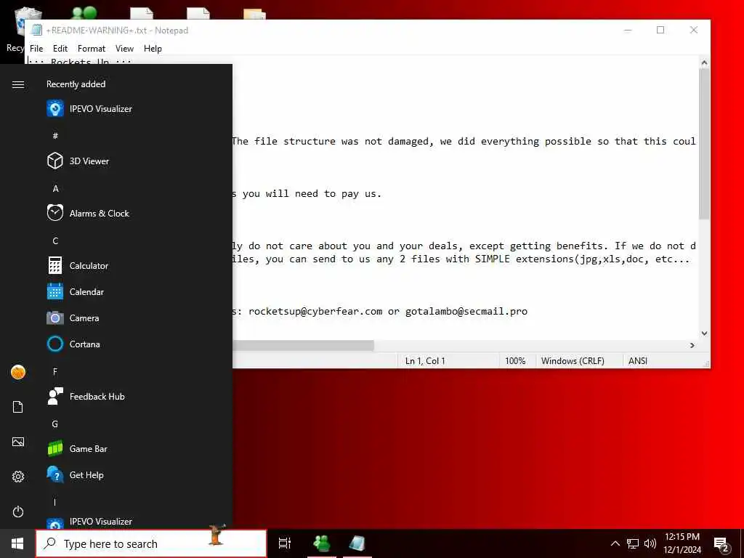
Task: Click the letter G group header
Action: pos(55,424)
